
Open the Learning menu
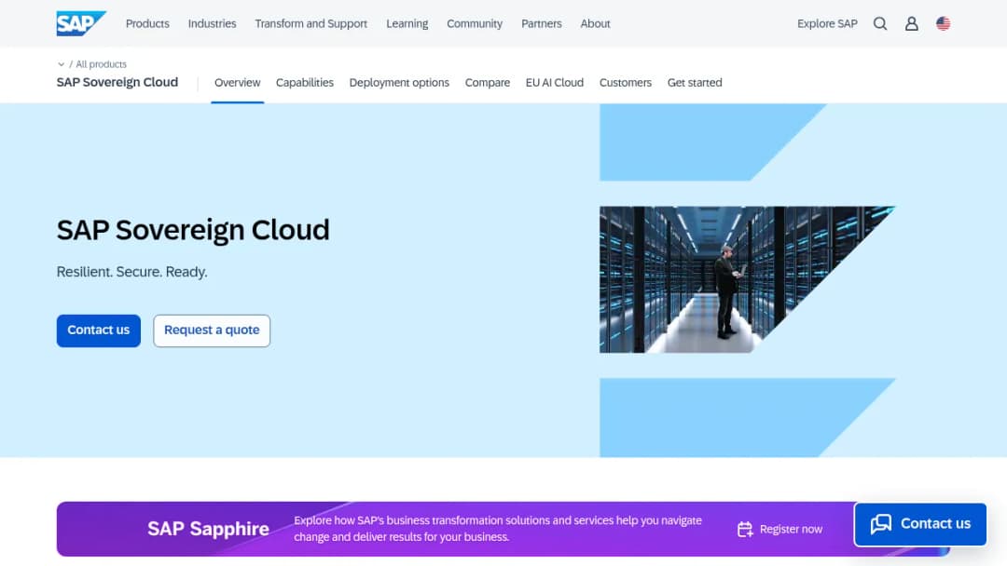pos(407,23)
